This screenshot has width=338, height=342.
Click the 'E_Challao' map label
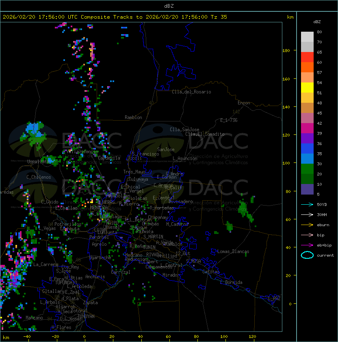[66, 208]
